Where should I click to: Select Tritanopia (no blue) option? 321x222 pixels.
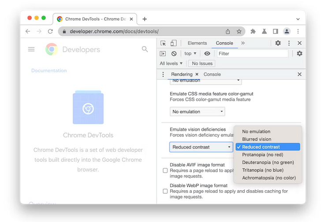268,170
